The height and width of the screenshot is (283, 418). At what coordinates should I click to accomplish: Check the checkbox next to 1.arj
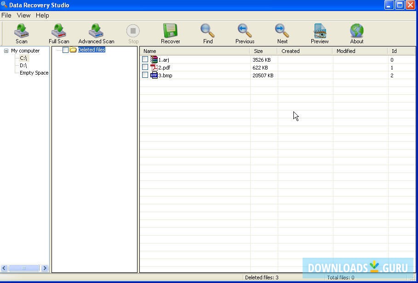(145, 59)
